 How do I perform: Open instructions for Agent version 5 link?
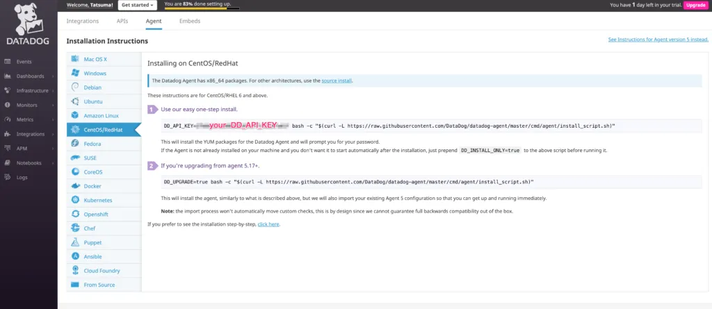(658, 40)
